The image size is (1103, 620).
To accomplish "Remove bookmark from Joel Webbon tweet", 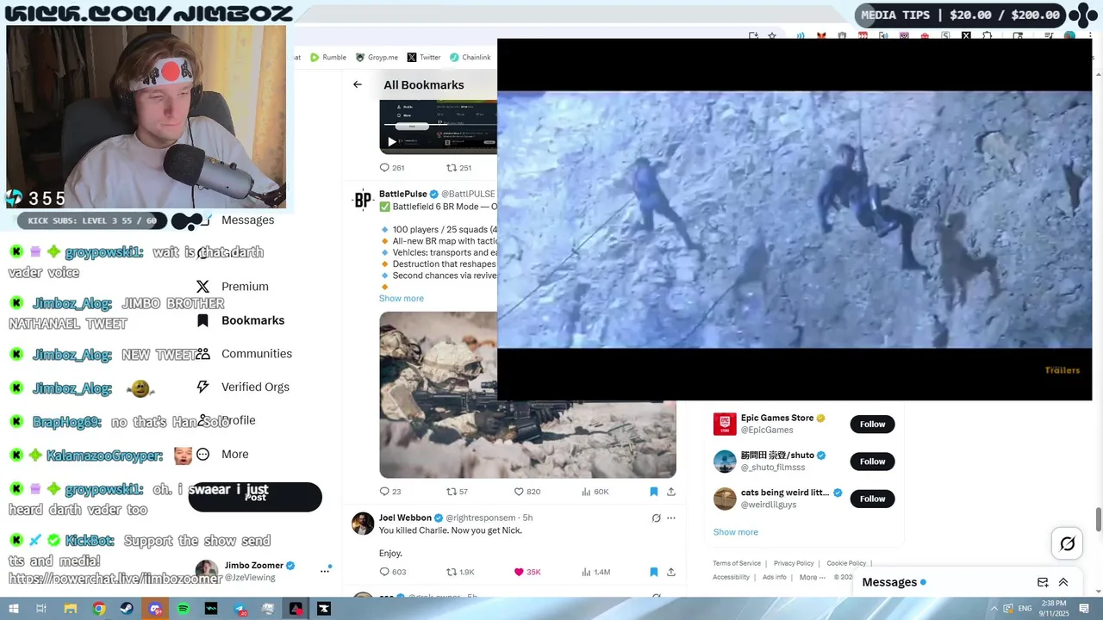I will (x=653, y=572).
